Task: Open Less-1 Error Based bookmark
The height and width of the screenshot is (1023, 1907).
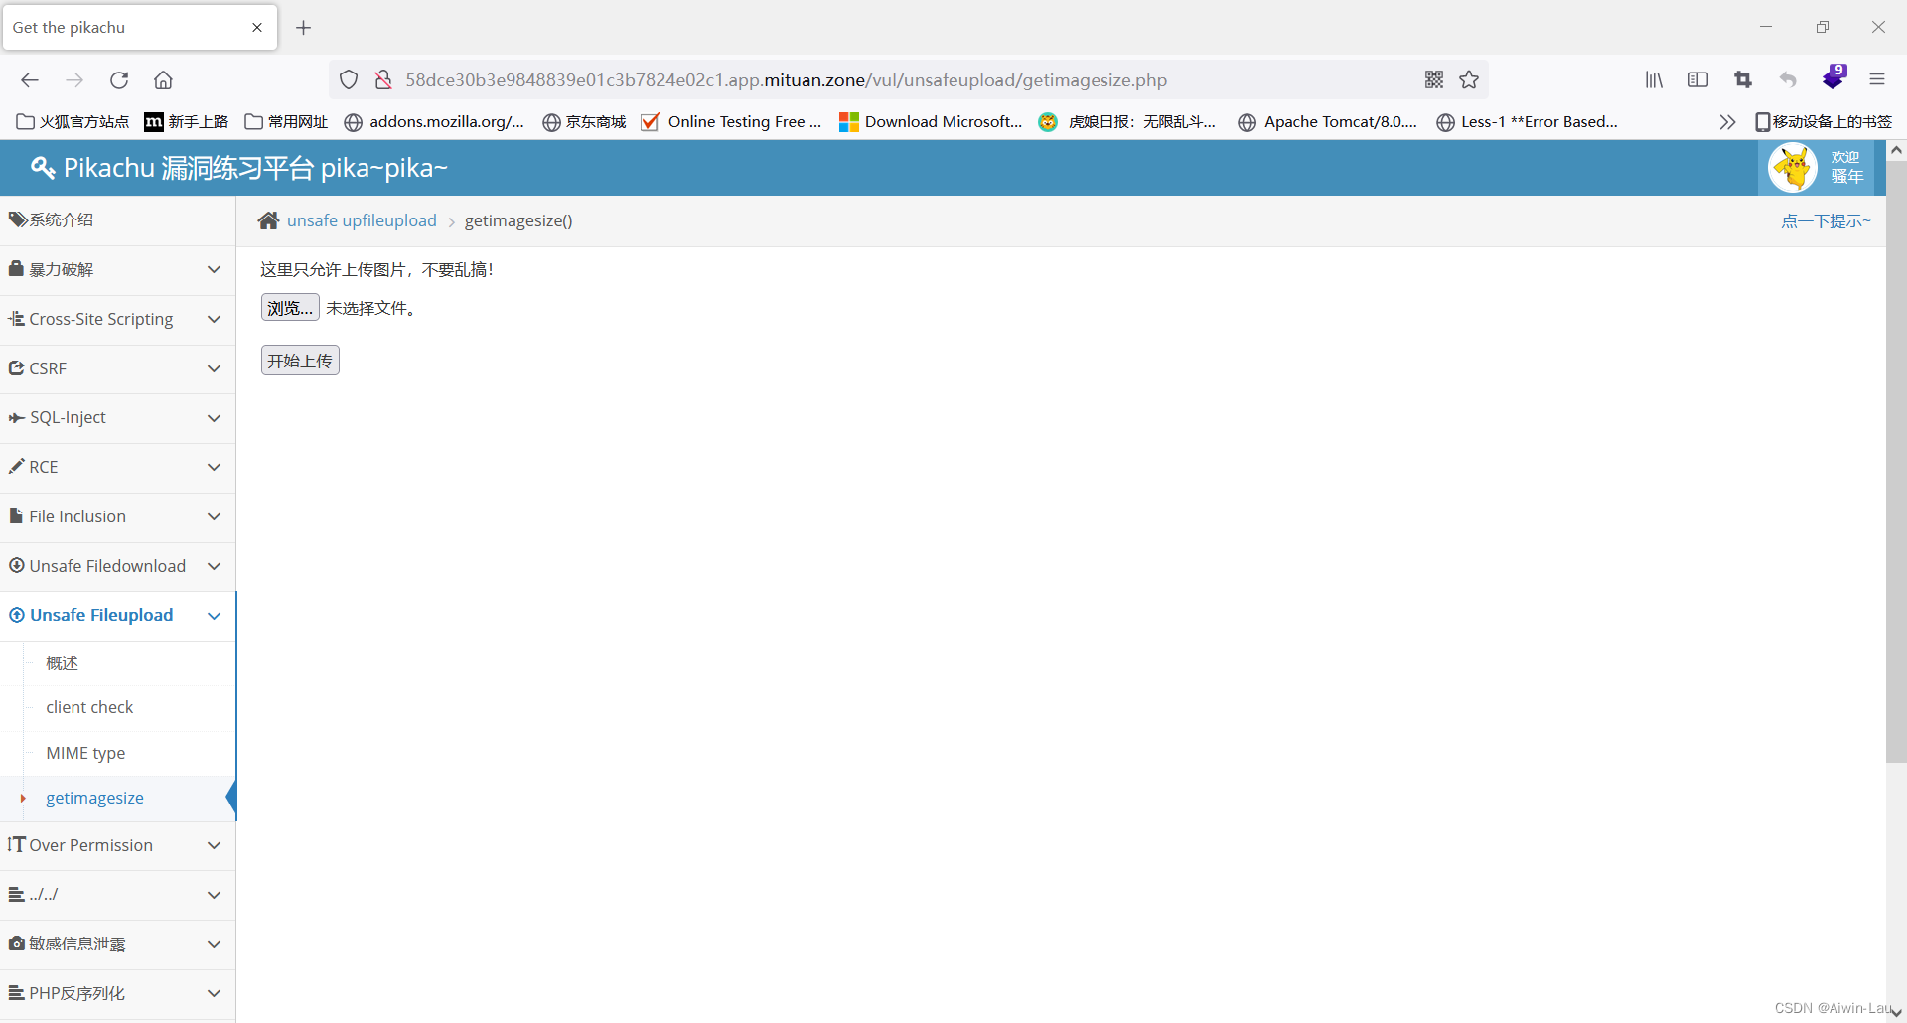Action: pyautogui.click(x=1528, y=122)
